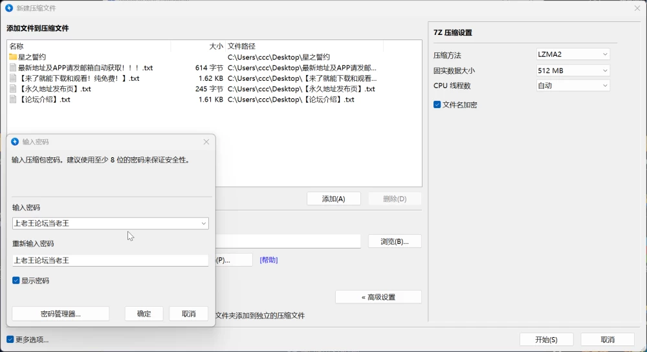Screen dimensions: 647x352
Task: Confirm password with 确定 button
Action: pos(144,314)
